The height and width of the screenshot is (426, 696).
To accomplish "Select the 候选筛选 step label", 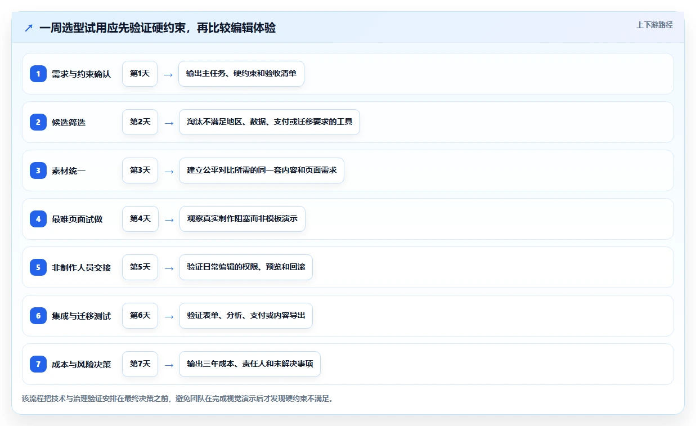I will (x=69, y=122).
